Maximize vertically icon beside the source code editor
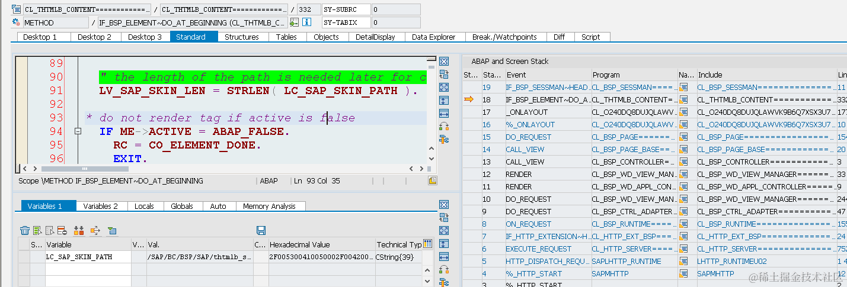 [443, 100]
